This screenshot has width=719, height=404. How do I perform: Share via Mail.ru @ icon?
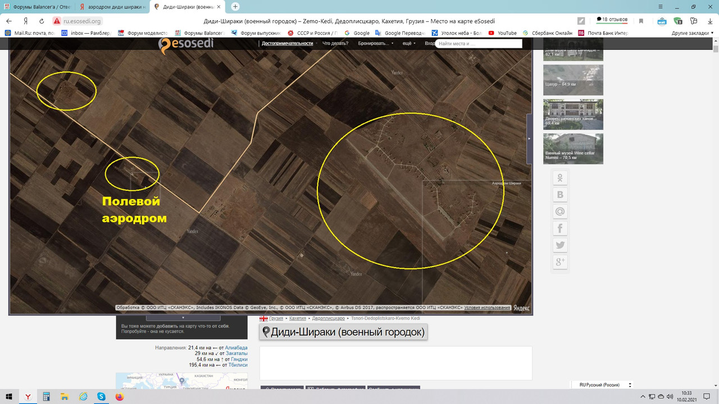(x=560, y=212)
